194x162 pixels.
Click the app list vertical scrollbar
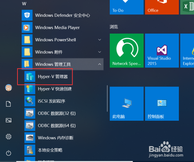pyautogui.click(x=107, y=99)
